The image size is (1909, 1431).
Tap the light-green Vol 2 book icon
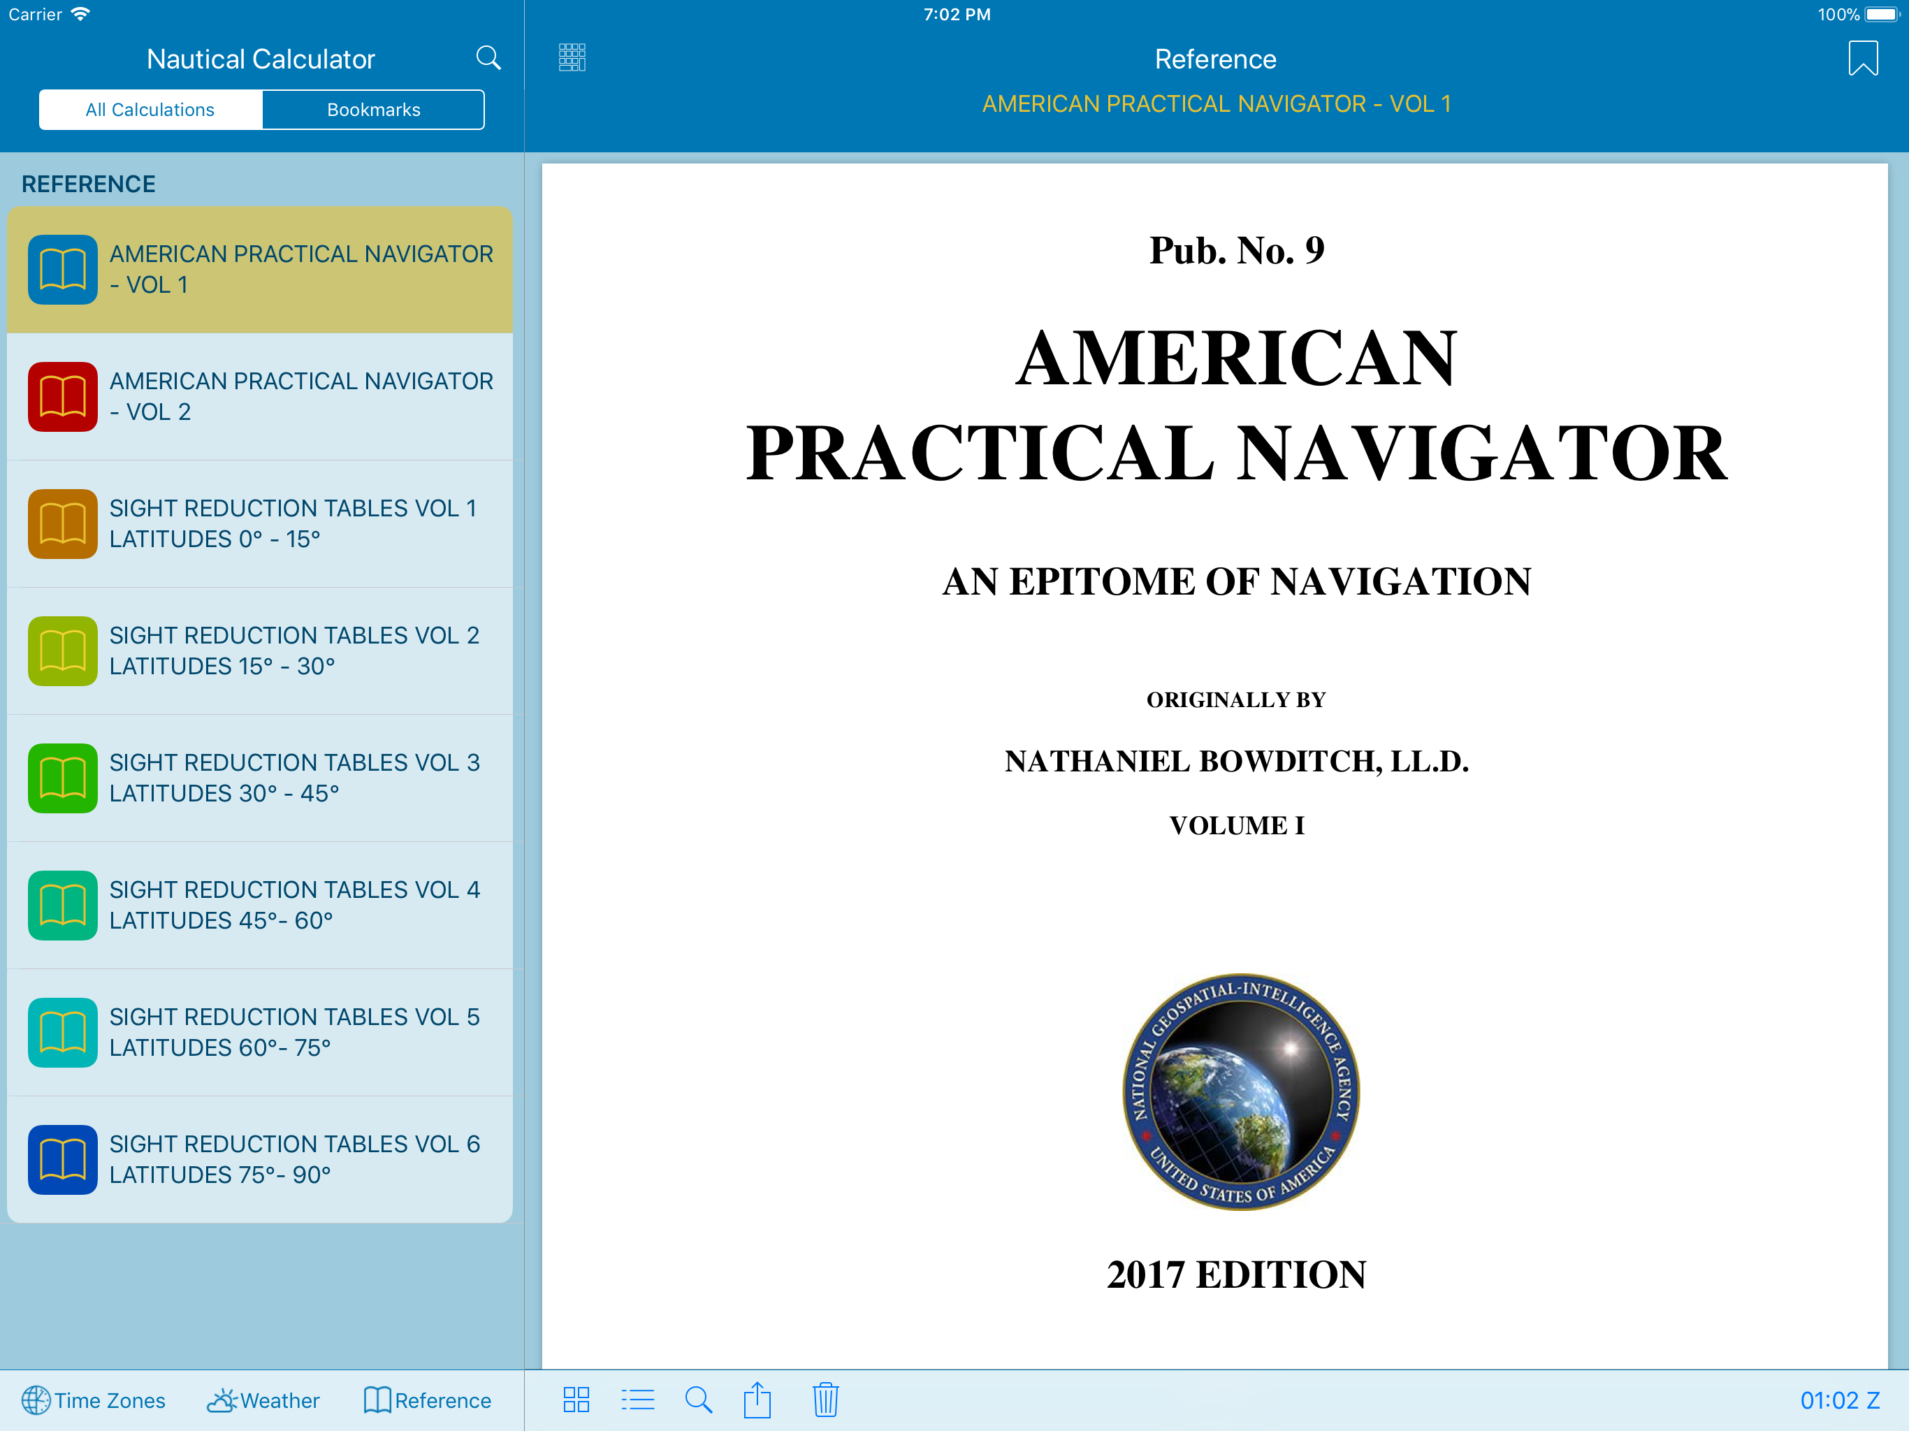click(x=62, y=651)
